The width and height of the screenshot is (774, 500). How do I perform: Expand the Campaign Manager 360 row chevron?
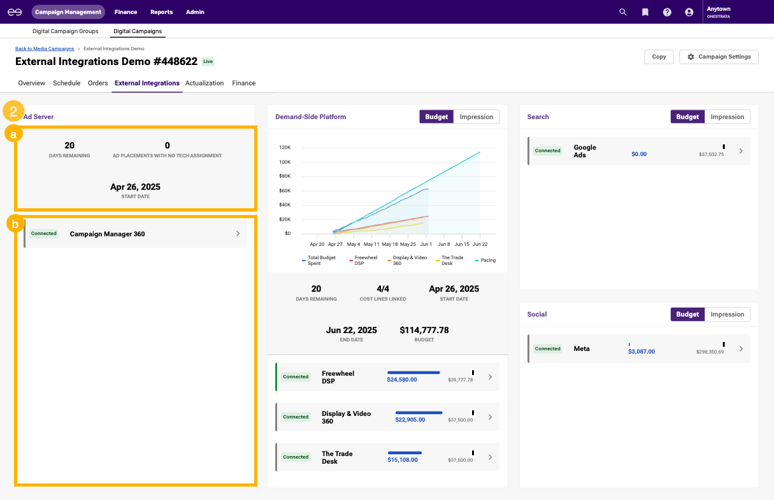click(238, 234)
